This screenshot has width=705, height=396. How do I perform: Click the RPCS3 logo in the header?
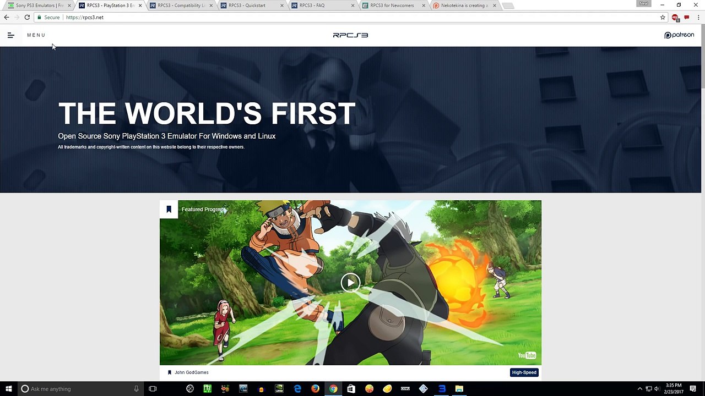(350, 35)
